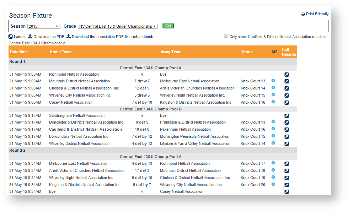Viewport: 348px width, 212px height.
Task: Open full results for Sandringham v Bye
Action: click(287, 116)
